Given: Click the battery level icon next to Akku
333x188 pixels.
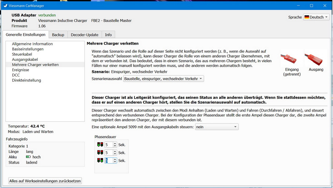Looking at the screenshot, I should (x=28, y=157).
